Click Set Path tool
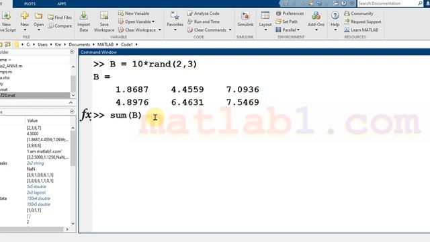 tap(287, 22)
